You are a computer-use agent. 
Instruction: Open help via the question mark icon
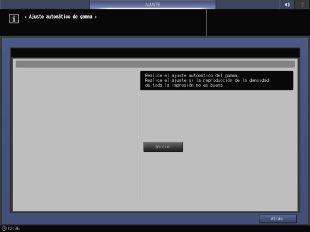pos(302,4)
